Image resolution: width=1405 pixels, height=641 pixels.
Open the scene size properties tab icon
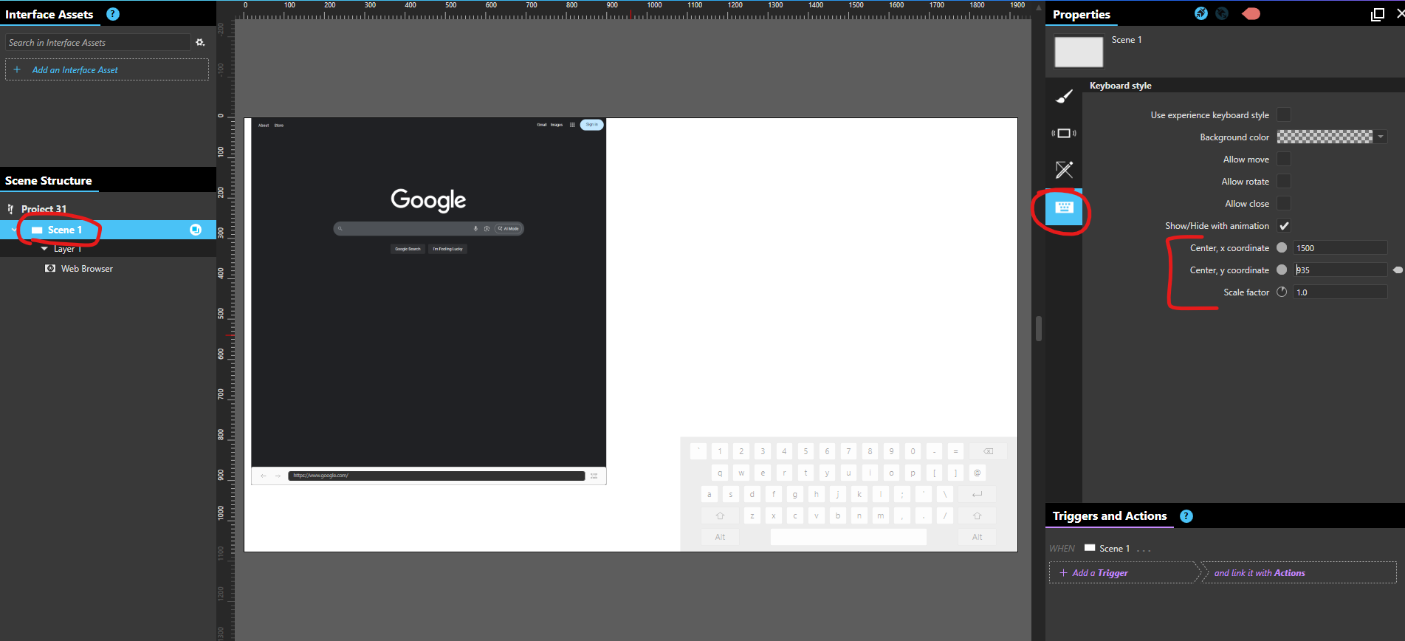1064,134
